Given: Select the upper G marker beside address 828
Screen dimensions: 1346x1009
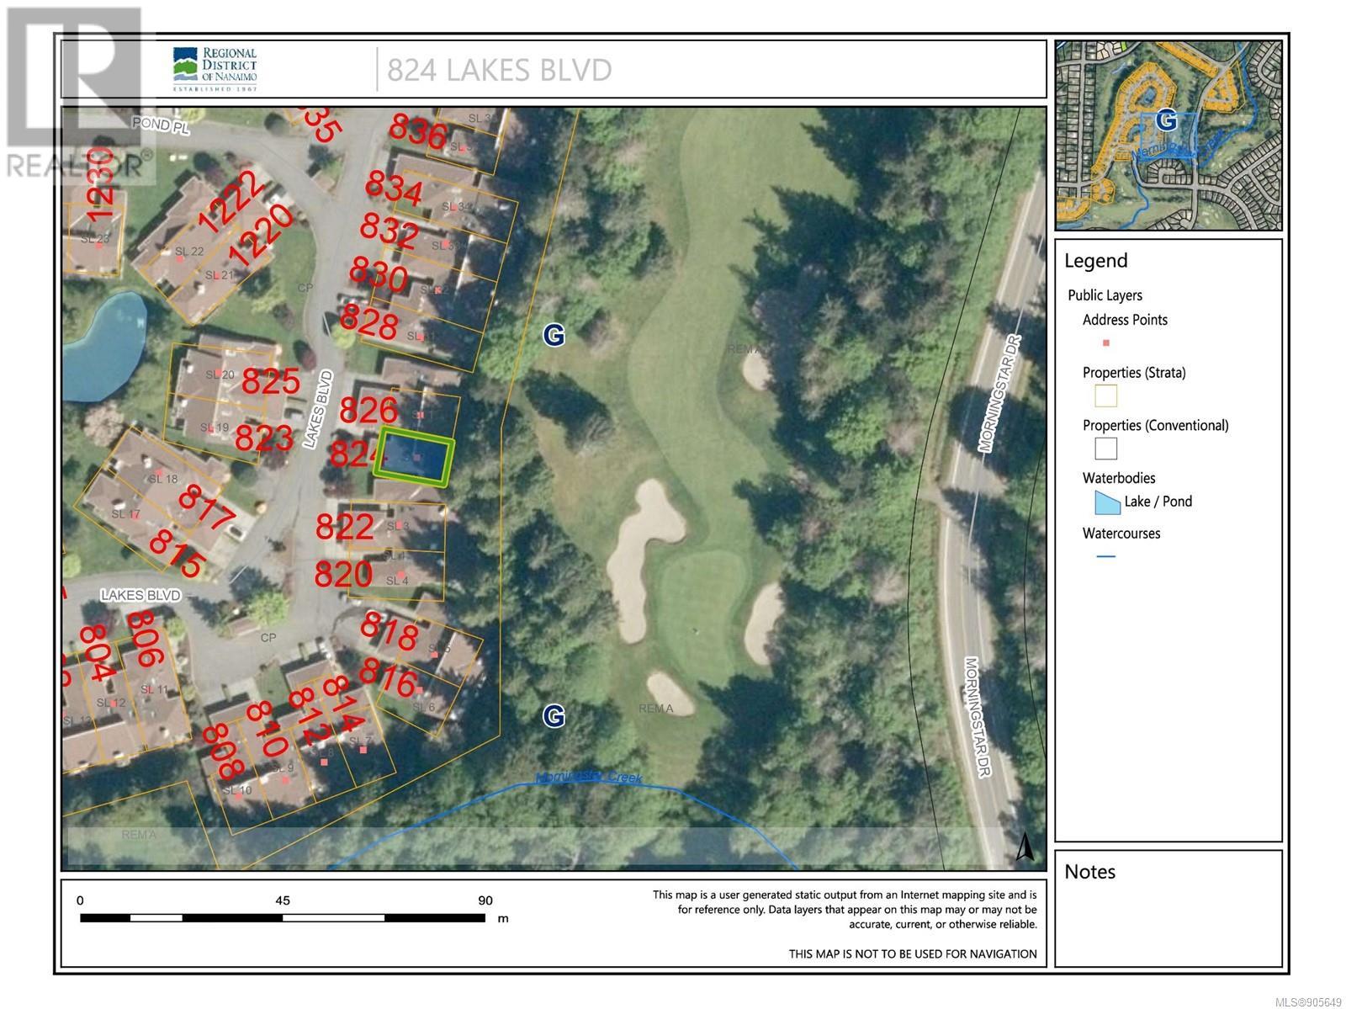Looking at the screenshot, I should [554, 336].
